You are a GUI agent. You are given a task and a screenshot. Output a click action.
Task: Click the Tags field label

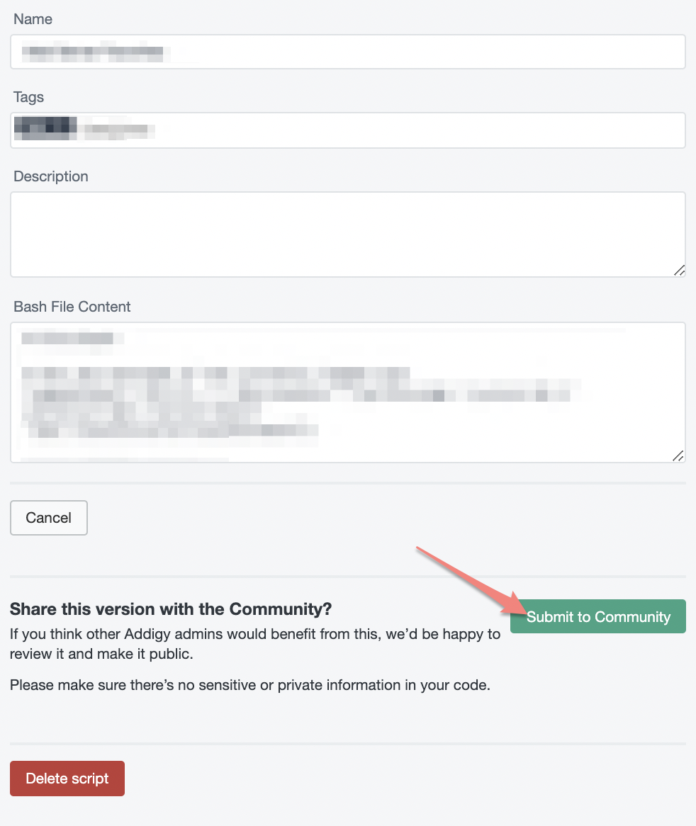point(28,97)
